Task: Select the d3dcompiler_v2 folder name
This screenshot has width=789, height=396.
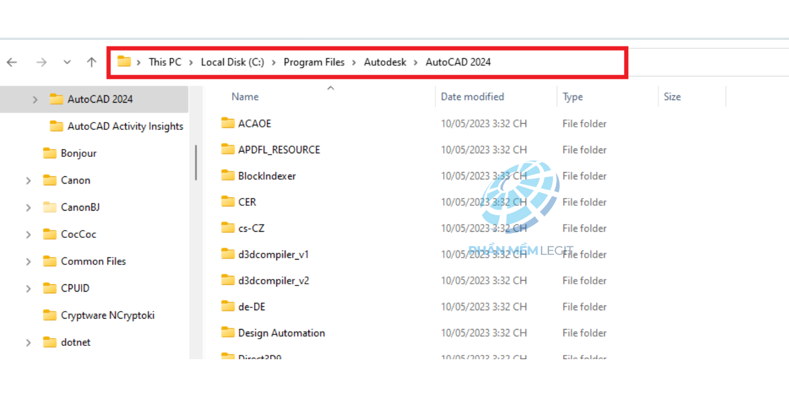Action: click(274, 281)
